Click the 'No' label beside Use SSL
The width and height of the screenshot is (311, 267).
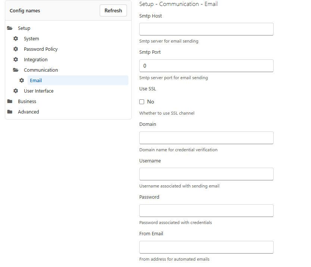coord(150,102)
